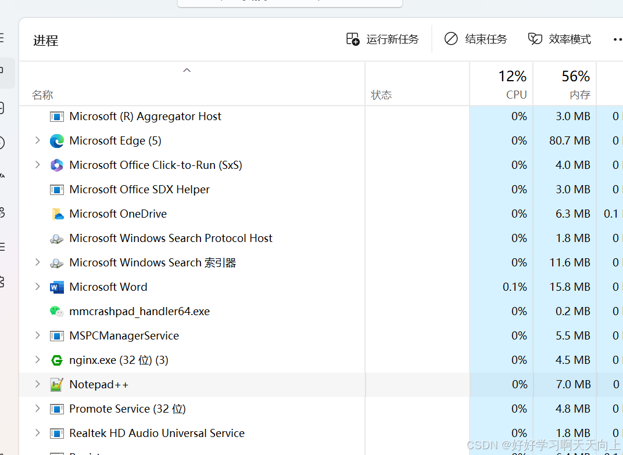Image resolution: width=623 pixels, height=455 pixels.
Task: Expand Microsoft Office Click-to-Run (SxS)
Action: 37,165
